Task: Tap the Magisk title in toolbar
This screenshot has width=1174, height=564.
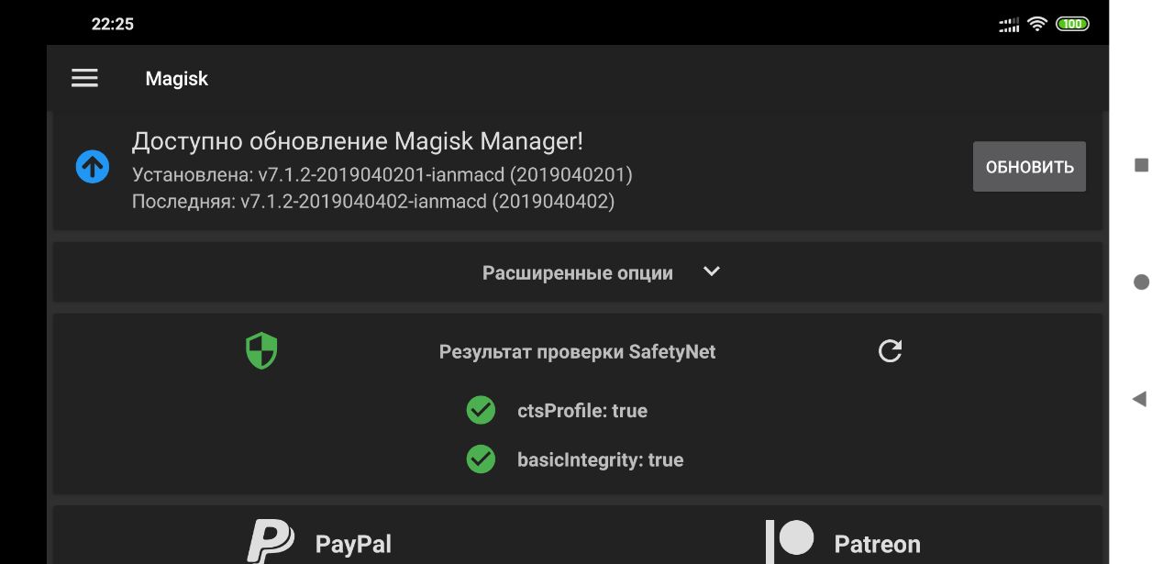Action: pos(177,79)
